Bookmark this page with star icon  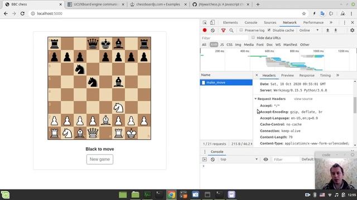pyautogui.click(x=303, y=13)
